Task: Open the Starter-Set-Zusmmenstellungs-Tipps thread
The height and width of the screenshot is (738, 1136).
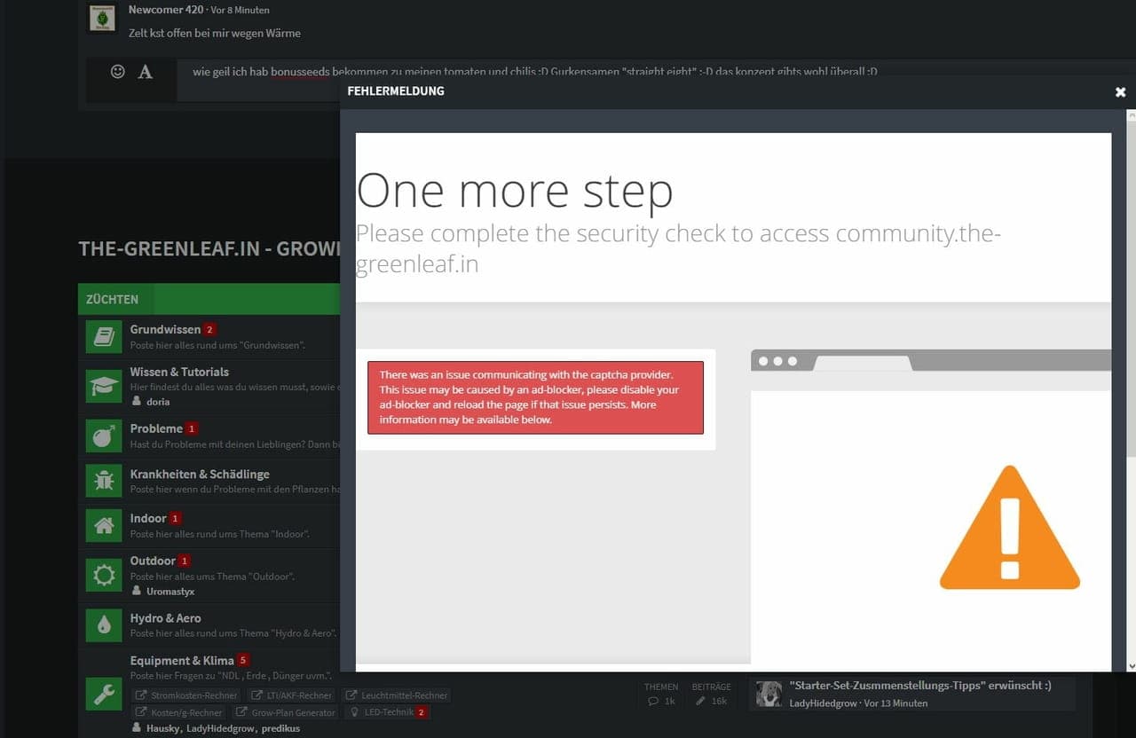Action: pyautogui.click(x=919, y=685)
